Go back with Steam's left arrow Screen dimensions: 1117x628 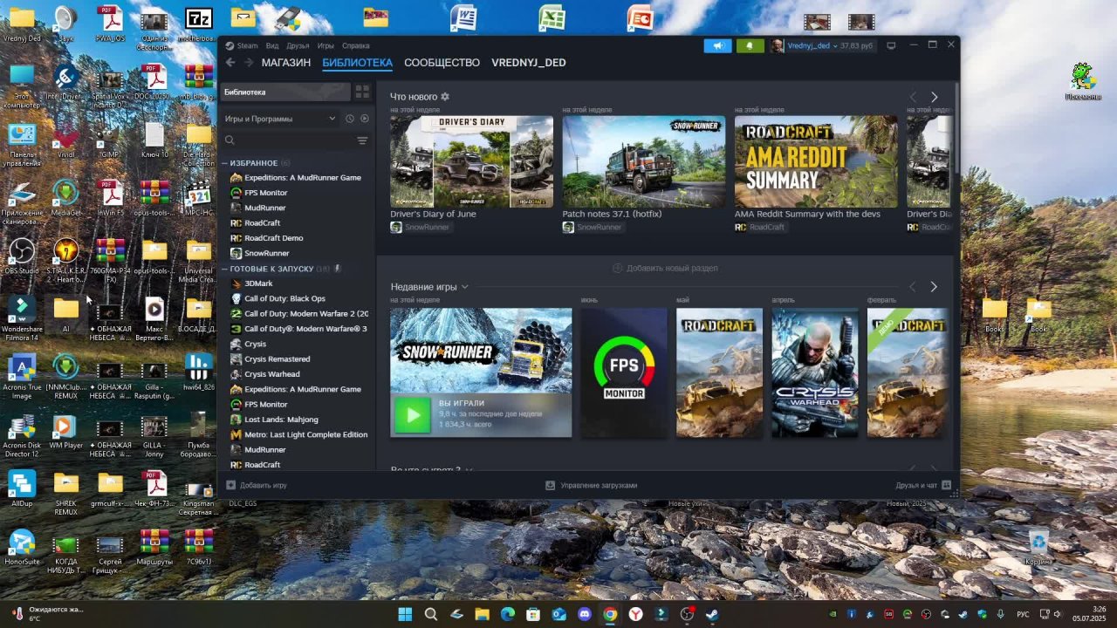[230, 63]
